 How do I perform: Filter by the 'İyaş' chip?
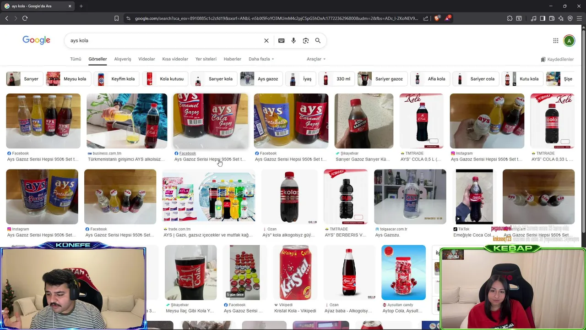(x=300, y=79)
